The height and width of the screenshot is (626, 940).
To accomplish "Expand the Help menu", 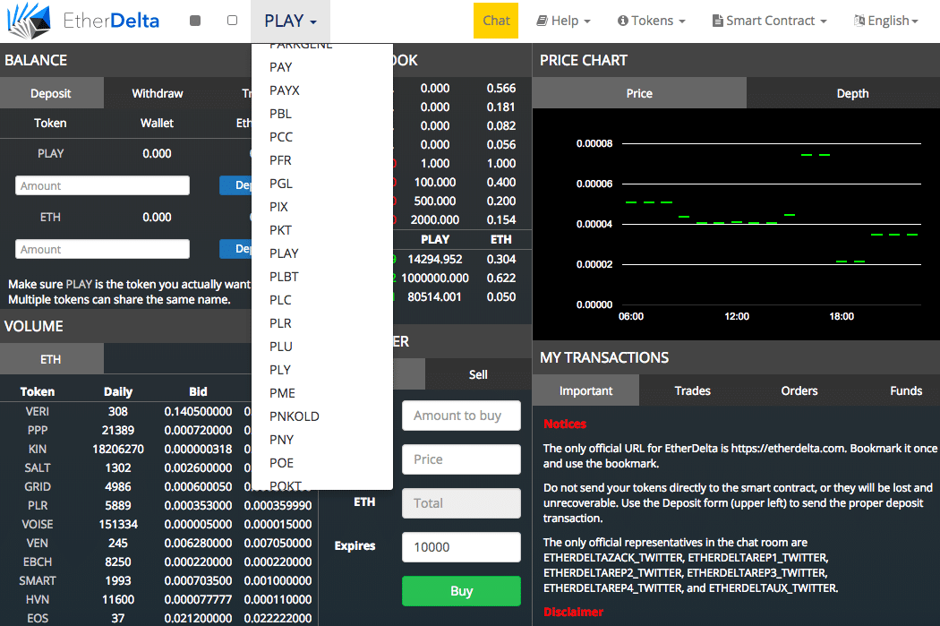I will (563, 21).
